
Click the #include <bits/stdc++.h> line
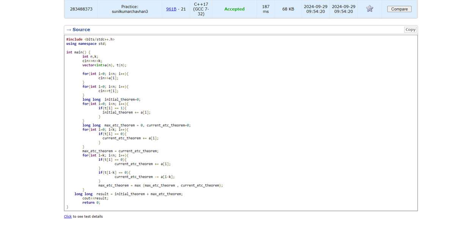(x=90, y=39)
